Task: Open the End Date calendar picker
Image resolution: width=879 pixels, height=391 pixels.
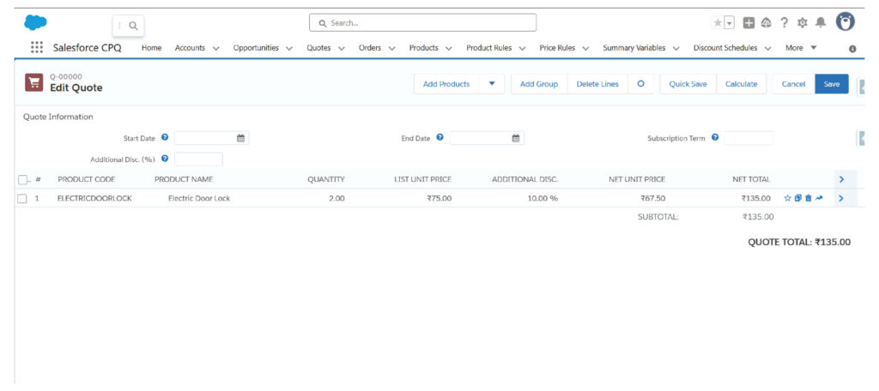Action: [x=516, y=138]
